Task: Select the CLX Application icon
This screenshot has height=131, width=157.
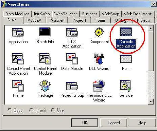Action: coord(72,32)
